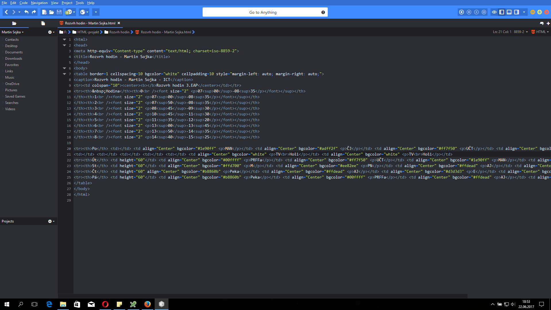This screenshot has width=551, height=310.
Task: Toggle focus mode eye icon
Action: [x=494, y=12]
